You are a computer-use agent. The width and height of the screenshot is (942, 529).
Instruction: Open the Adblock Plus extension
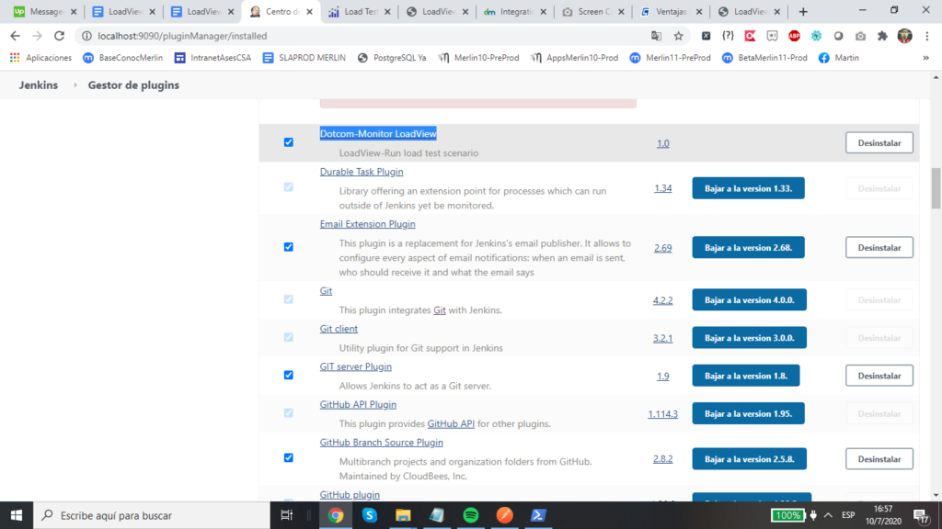[794, 36]
